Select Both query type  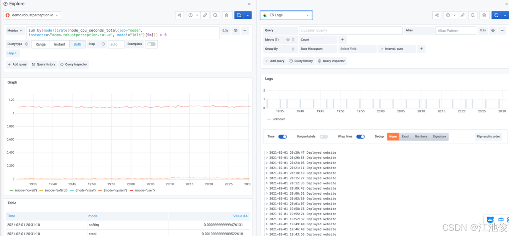77,44
